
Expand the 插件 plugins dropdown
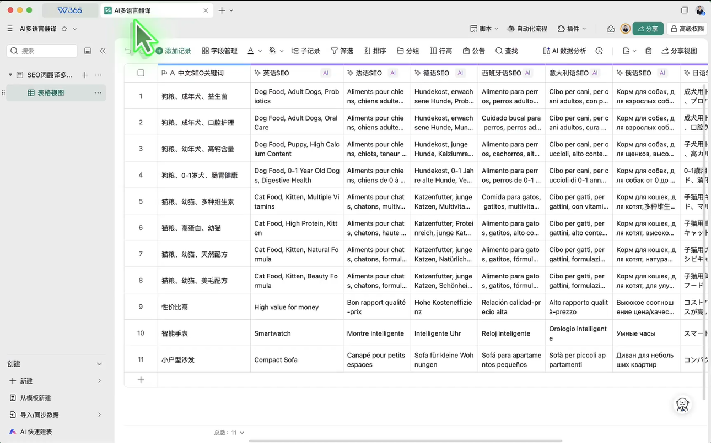point(572,29)
